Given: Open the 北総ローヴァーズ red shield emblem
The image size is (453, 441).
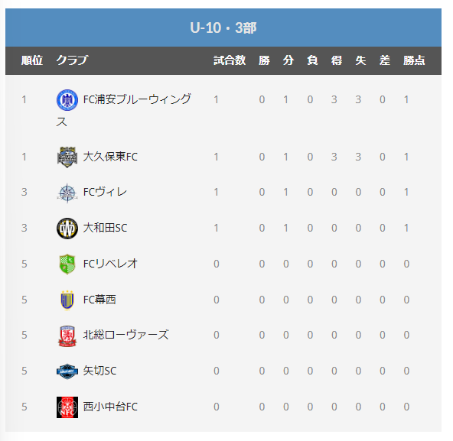Looking at the screenshot, I should (67, 336).
